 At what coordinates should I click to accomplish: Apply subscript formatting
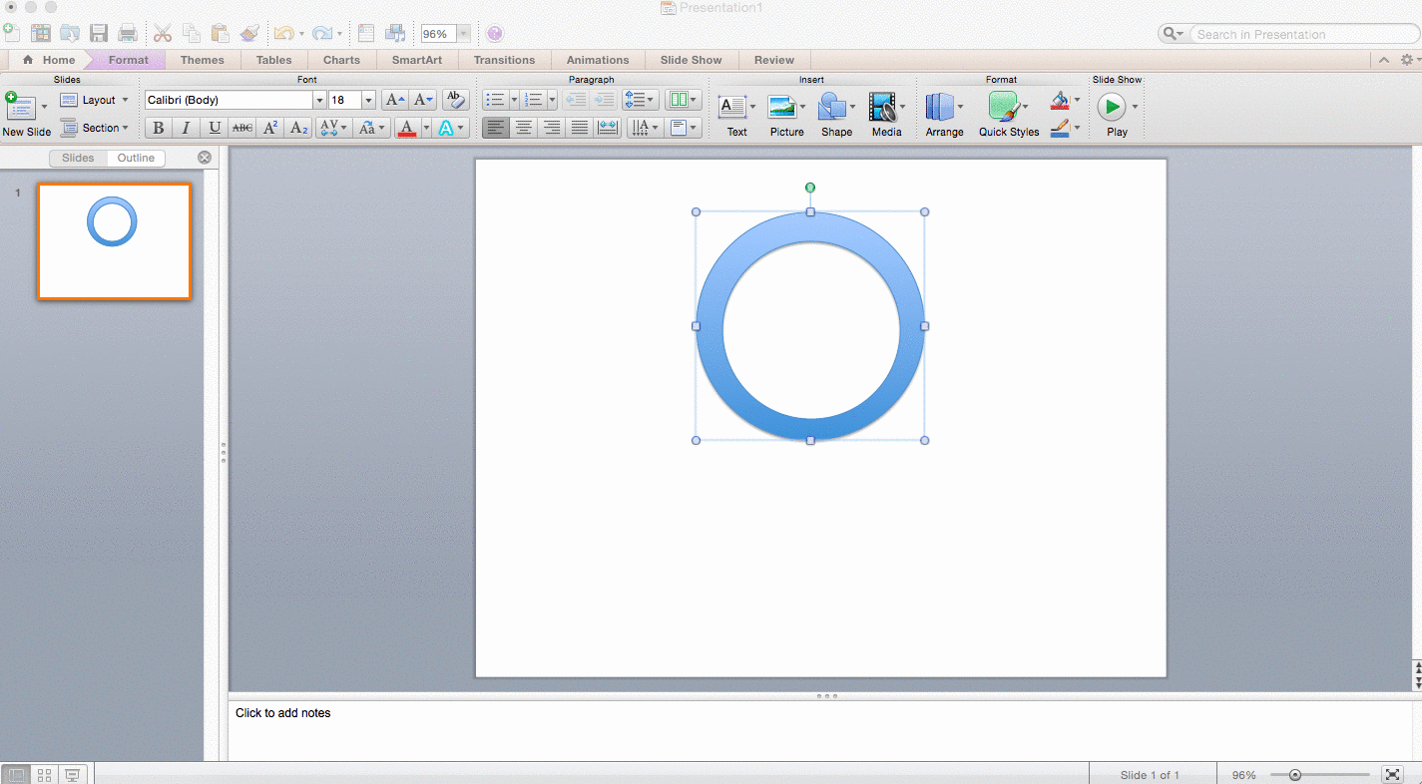coord(298,128)
